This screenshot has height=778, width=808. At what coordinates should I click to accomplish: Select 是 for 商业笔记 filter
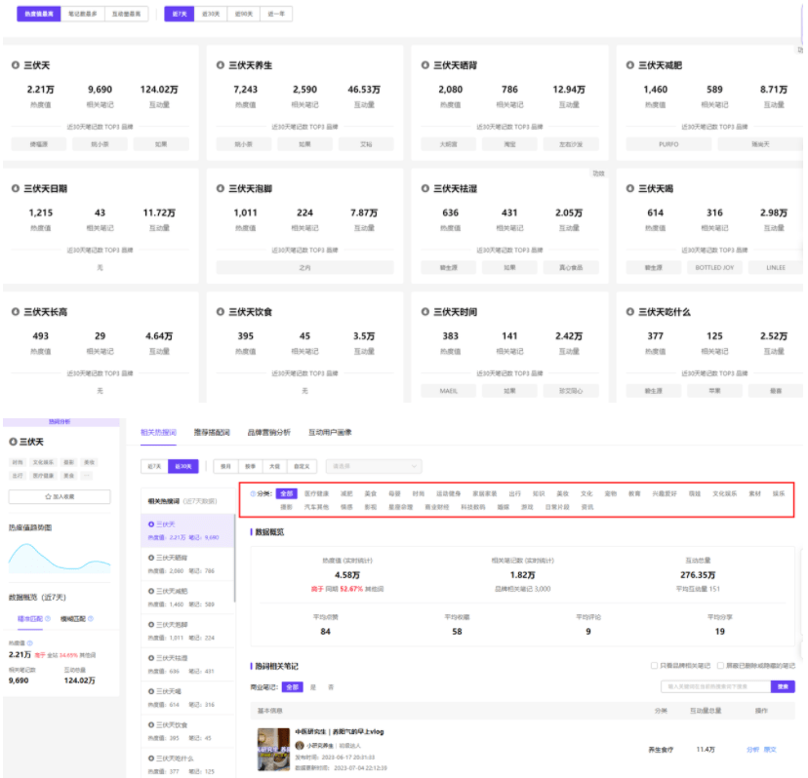point(313,687)
